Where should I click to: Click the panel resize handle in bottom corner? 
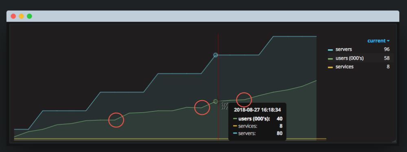[394, 141]
